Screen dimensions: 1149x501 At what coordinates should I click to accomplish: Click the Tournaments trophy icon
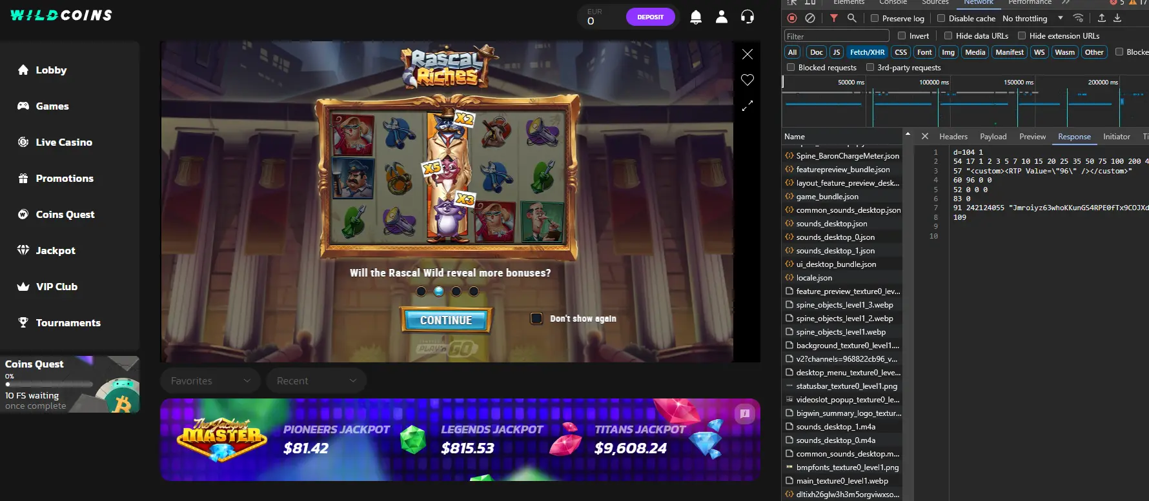[x=23, y=322]
